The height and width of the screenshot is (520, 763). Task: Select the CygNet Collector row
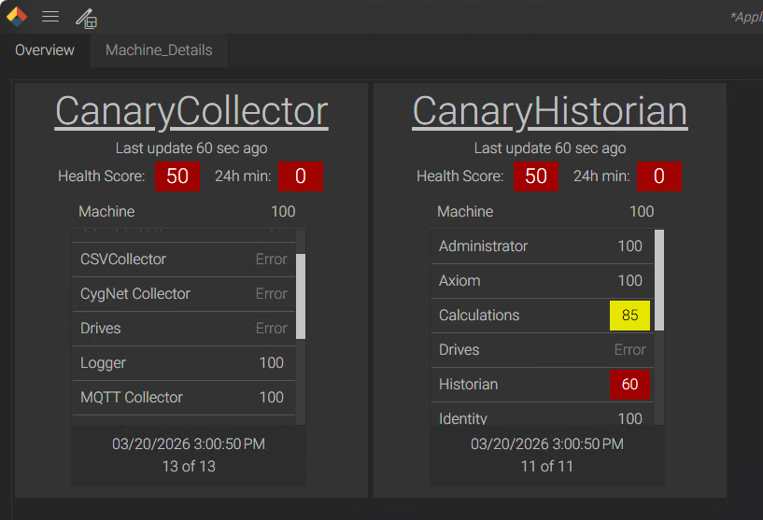(184, 294)
